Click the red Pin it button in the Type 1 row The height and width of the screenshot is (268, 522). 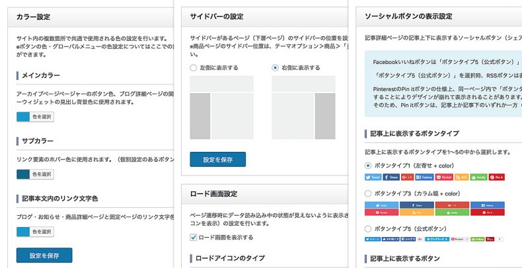(497, 178)
